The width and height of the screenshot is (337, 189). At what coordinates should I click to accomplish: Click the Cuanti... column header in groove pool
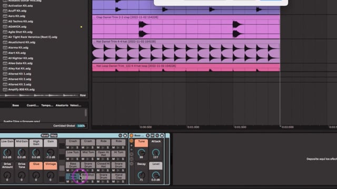(x=33, y=105)
